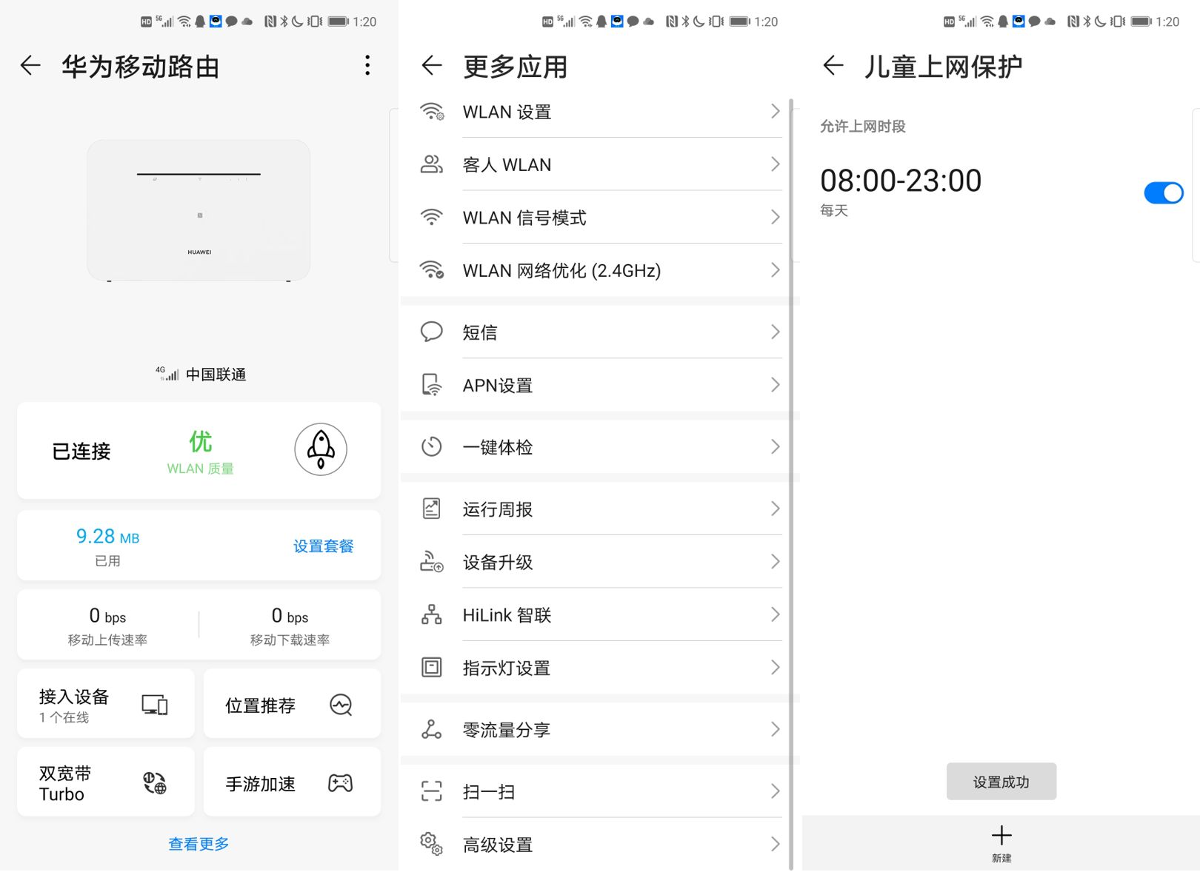The height and width of the screenshot is (872, 1200).
Task: Tap the WLAN 网络优化 icon
Action: [432, 270]
